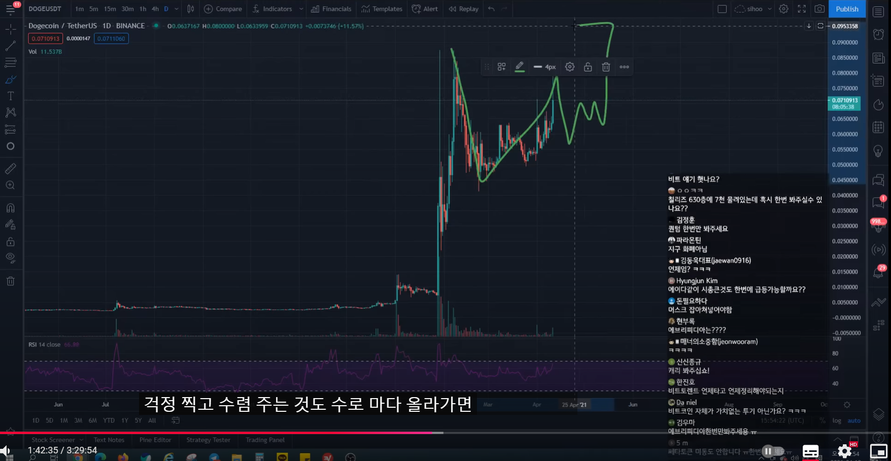The height and width of the screenshot is (461, 891).
Task: Open the TradingView main hamburger menu
Action: tap(10, 9)
